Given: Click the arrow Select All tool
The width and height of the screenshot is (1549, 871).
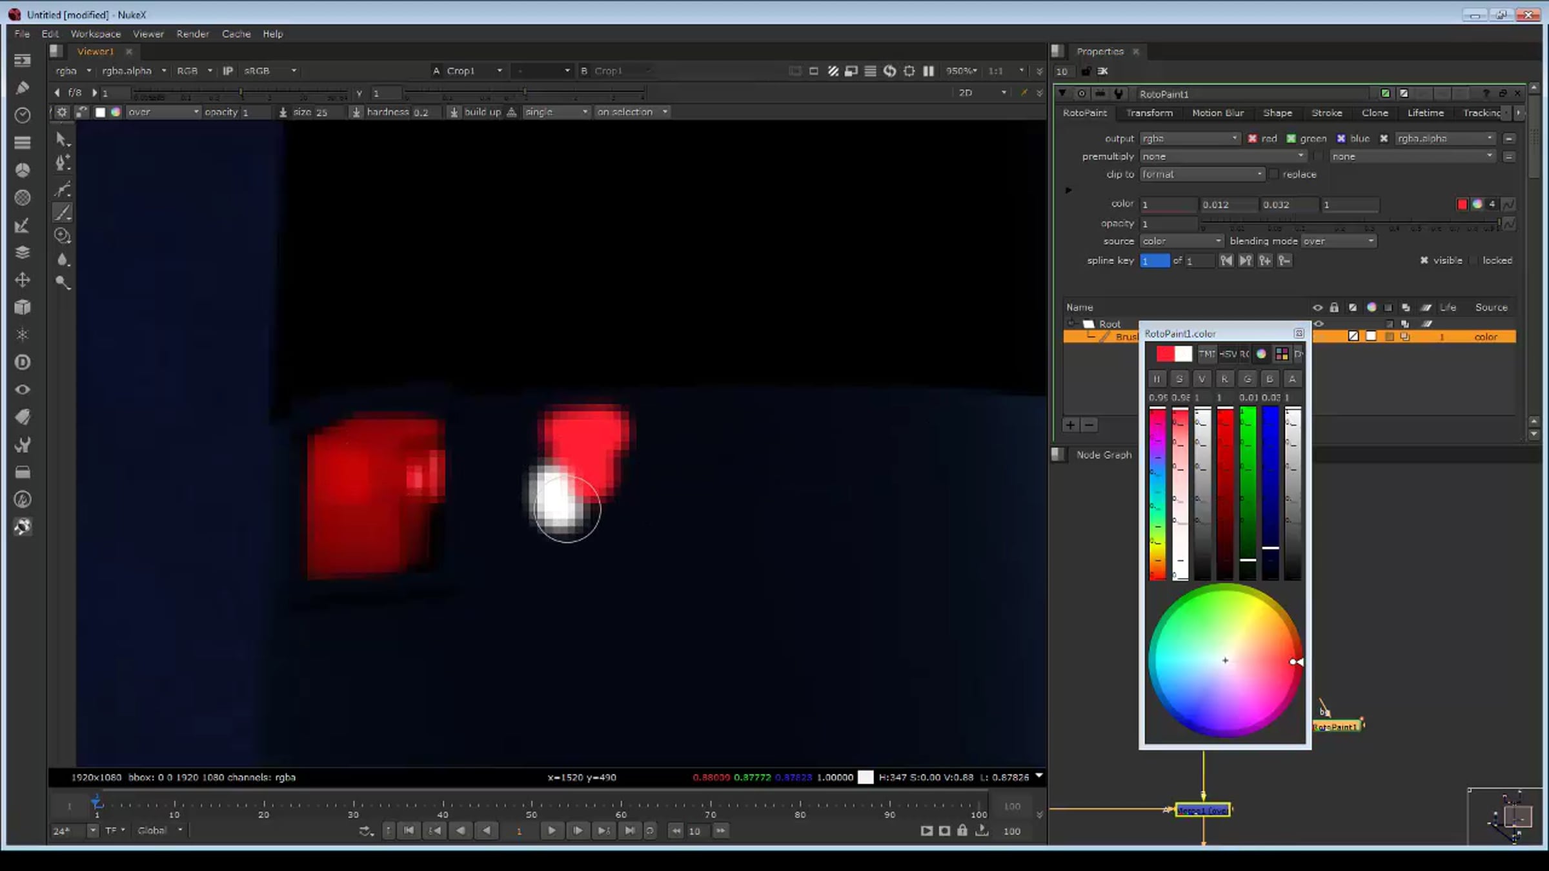Looking at the screenshot, I should pyautogui.click(x=61, y=139).
